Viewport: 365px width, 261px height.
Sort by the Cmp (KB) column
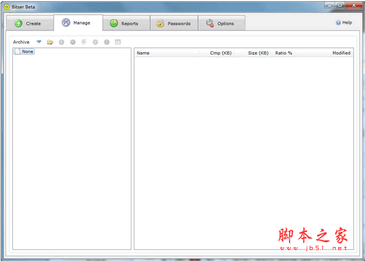pos(216,53)
